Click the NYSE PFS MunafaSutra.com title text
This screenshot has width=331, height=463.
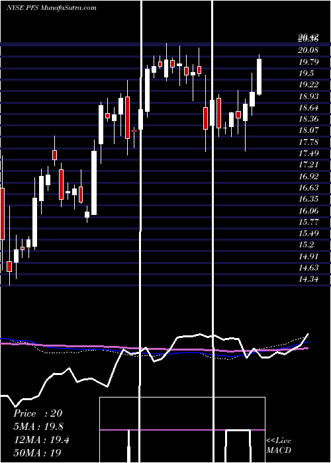point(52,7)
